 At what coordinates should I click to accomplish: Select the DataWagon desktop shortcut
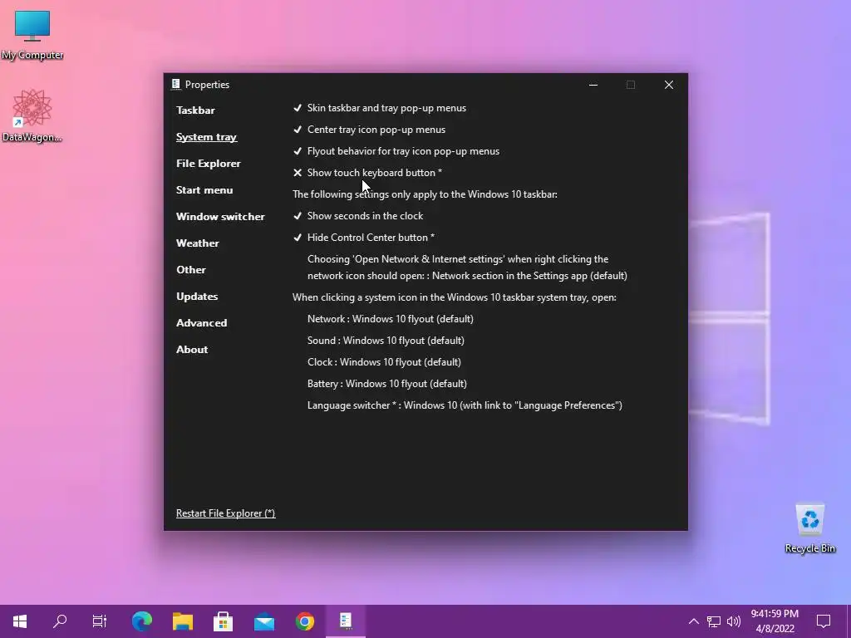coord(32,116)
